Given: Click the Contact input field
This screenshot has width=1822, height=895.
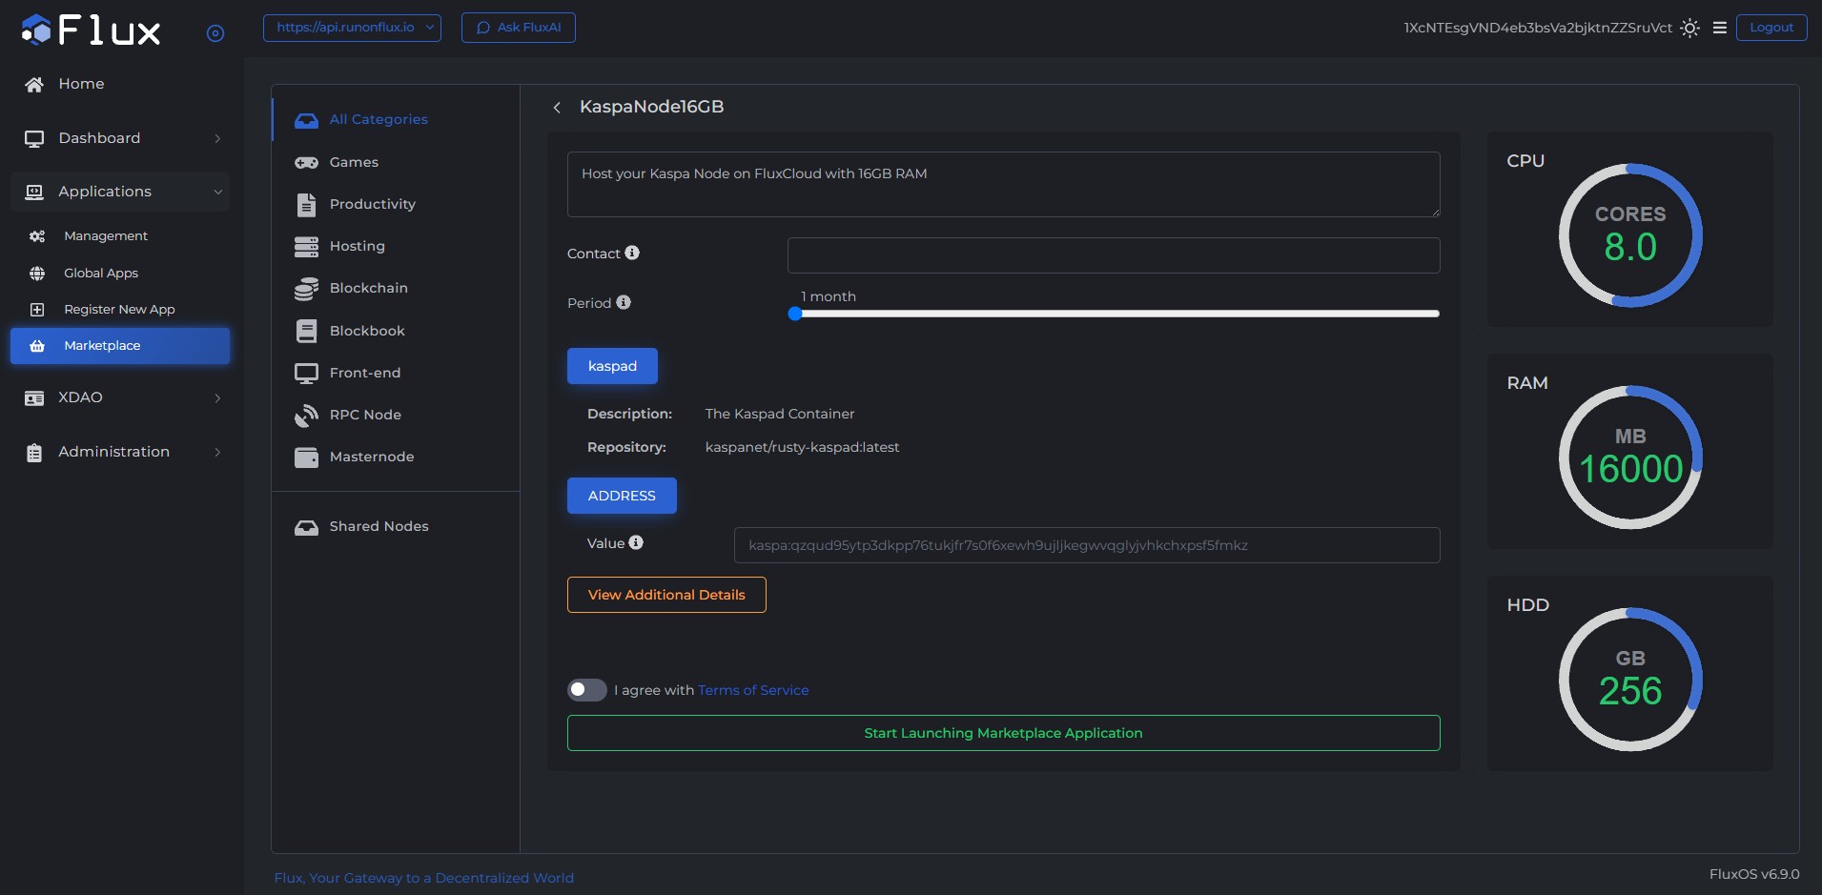Looking at the screenshot, I should click(x=1113, y=255).
